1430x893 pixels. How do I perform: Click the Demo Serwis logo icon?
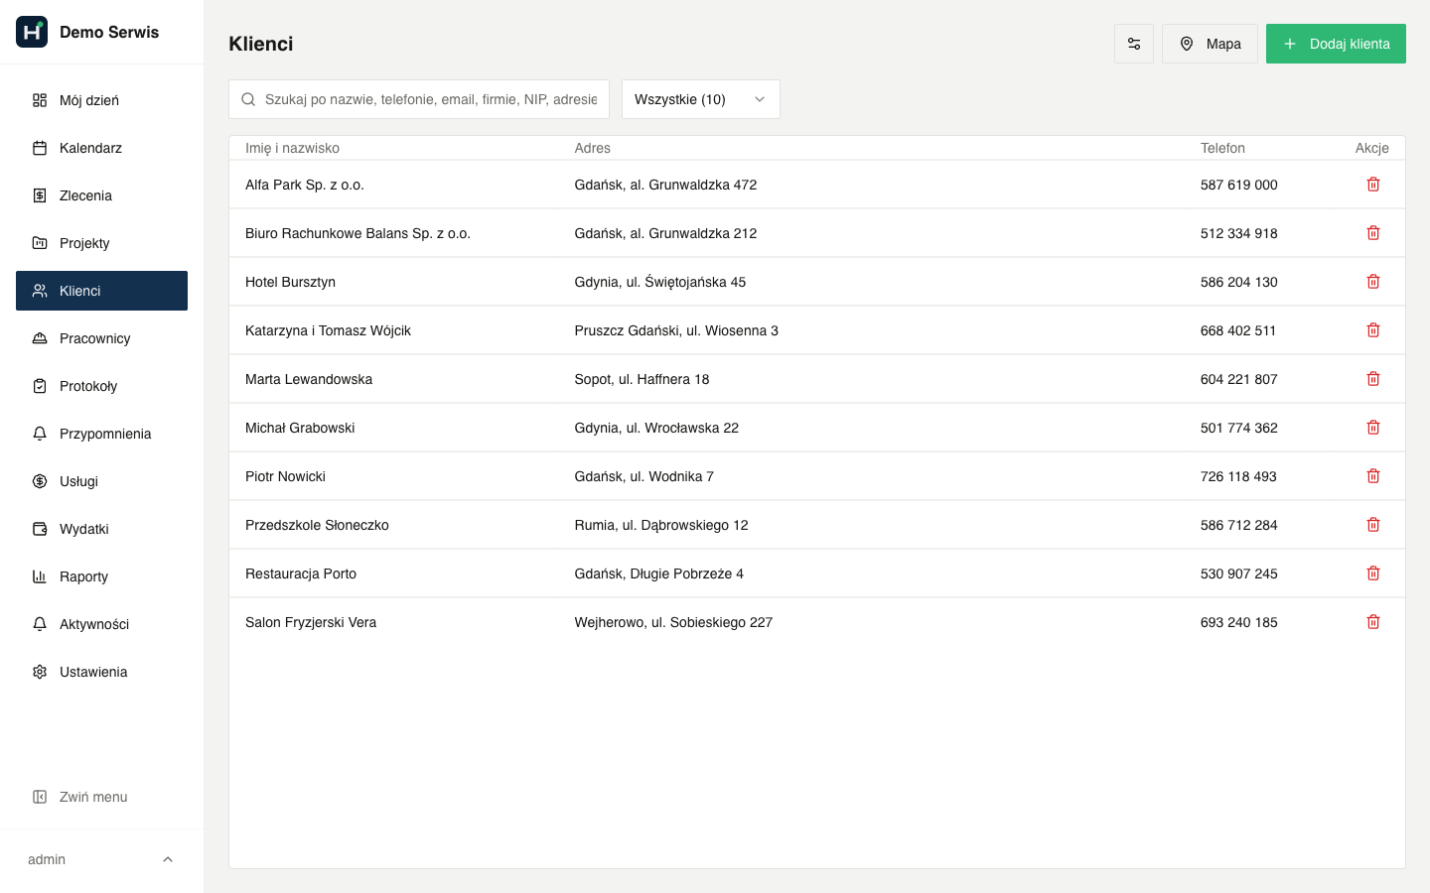(x=32, y=32)
